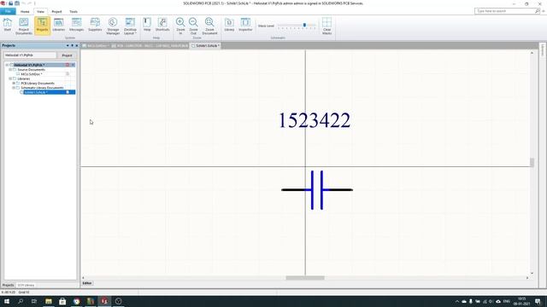Click the Editor tab below the canvas

pyautogui.click(x=87, y=283)
